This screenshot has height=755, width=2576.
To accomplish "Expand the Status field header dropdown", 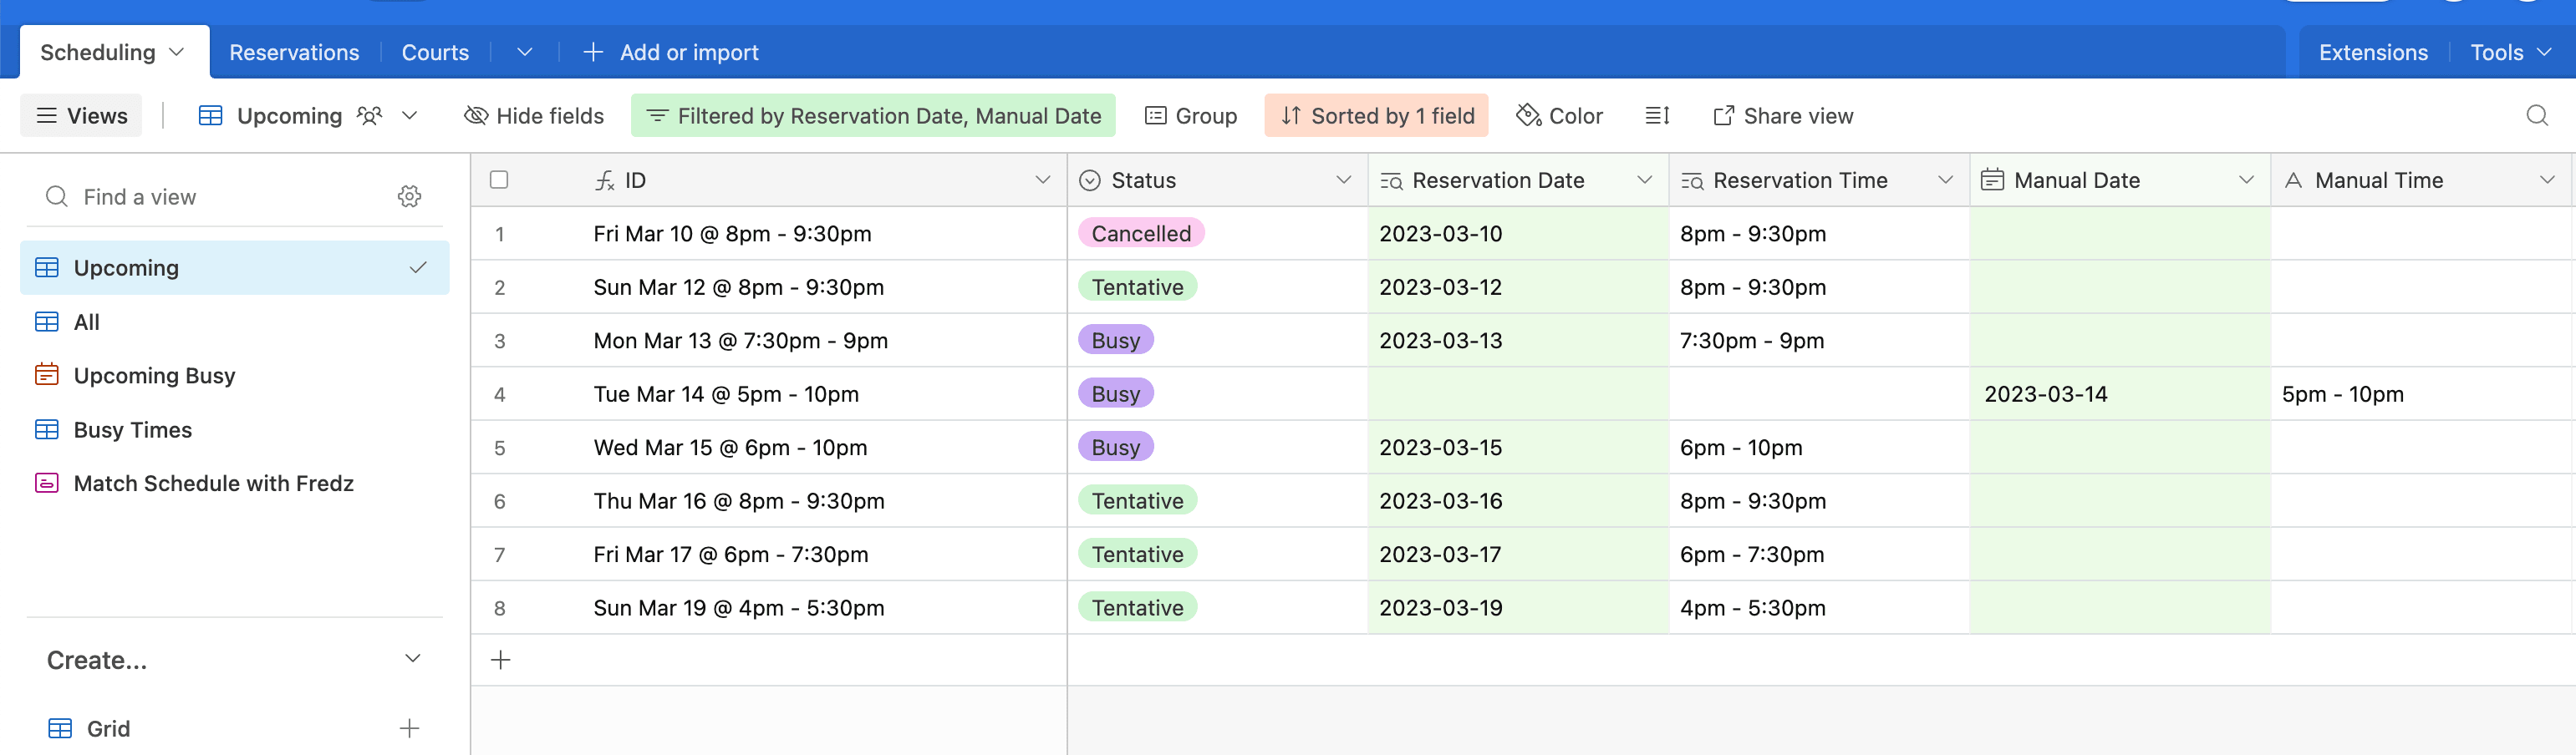I will click(1344, 180).
